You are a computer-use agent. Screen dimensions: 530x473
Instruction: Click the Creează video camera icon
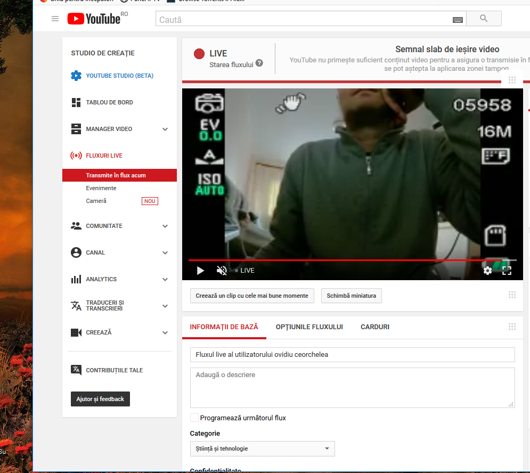pos(76,332)
